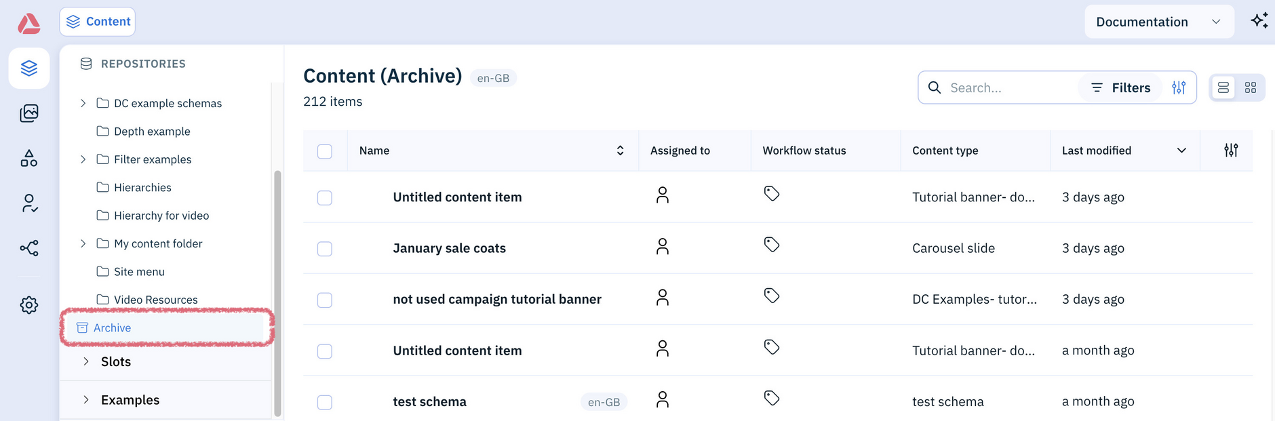Open the first Untitled content item
1275x421 pixels.
[x=457, y=197]
